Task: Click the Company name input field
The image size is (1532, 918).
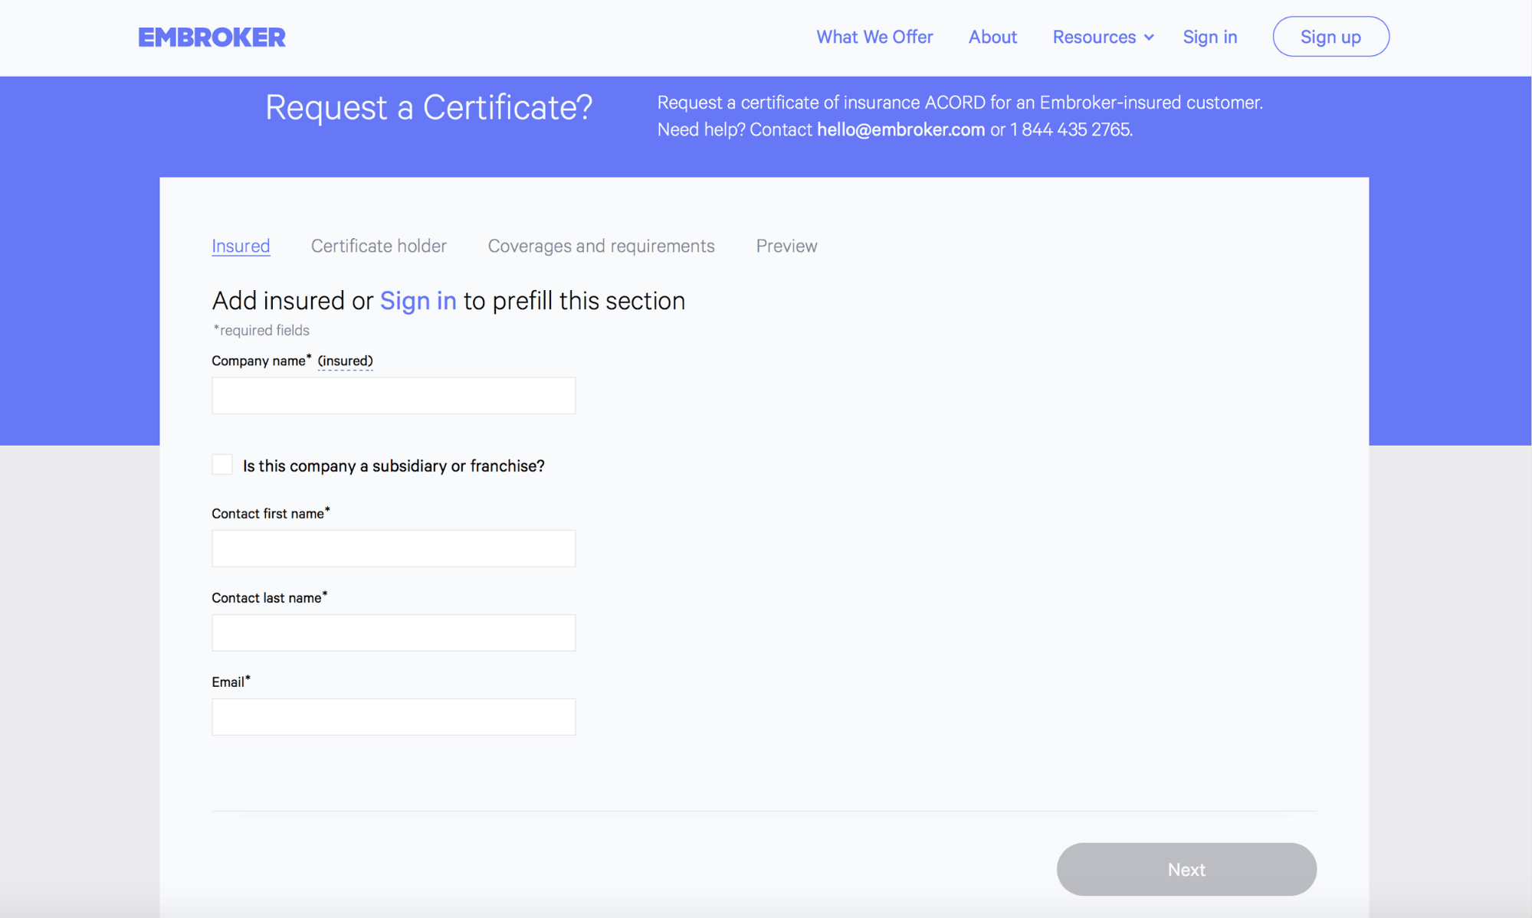Action: [393, 396]
